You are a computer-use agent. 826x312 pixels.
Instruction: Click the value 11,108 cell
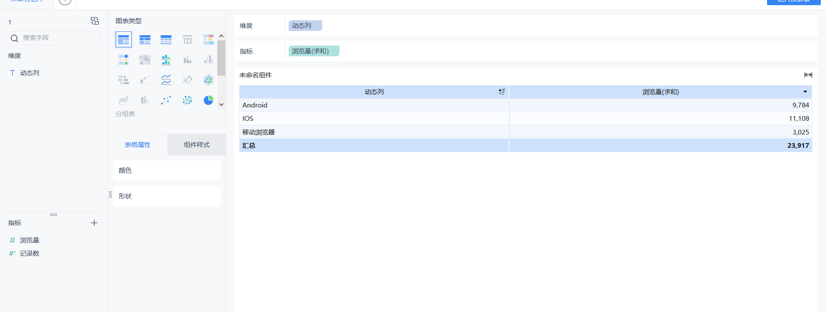(660, 119)
